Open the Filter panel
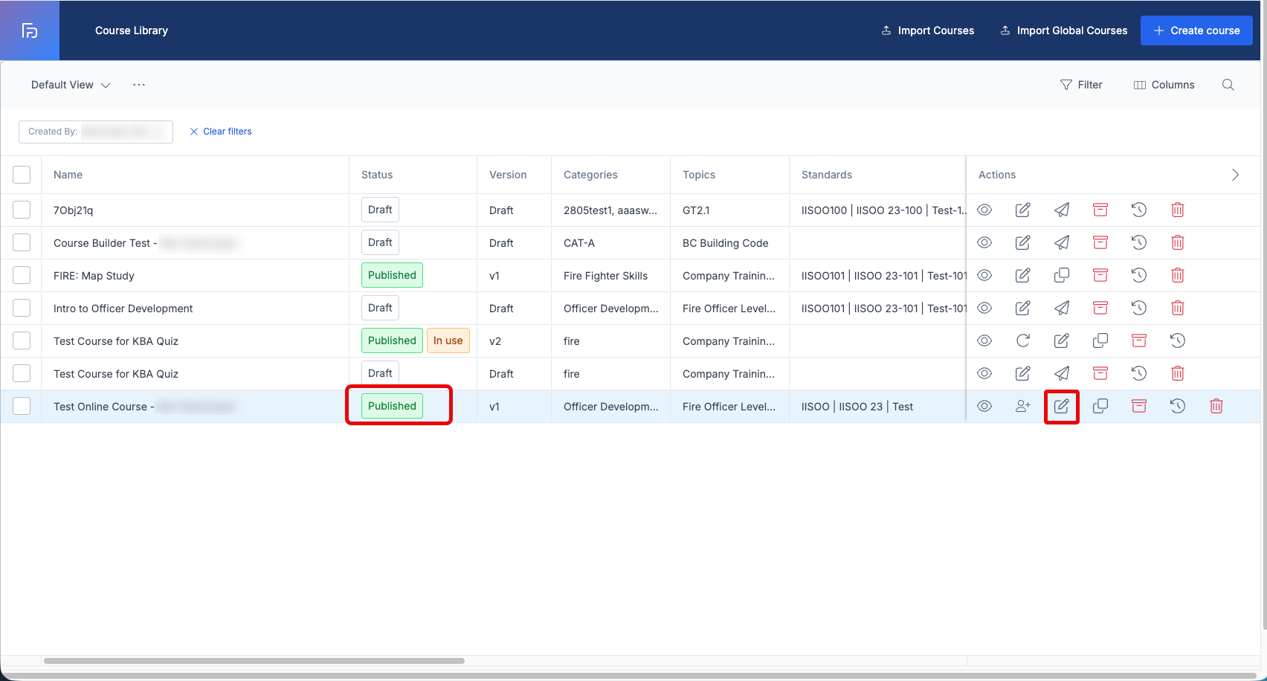Image resolution: width=1267 pixels, height=681 pixels. point(1081,85)
